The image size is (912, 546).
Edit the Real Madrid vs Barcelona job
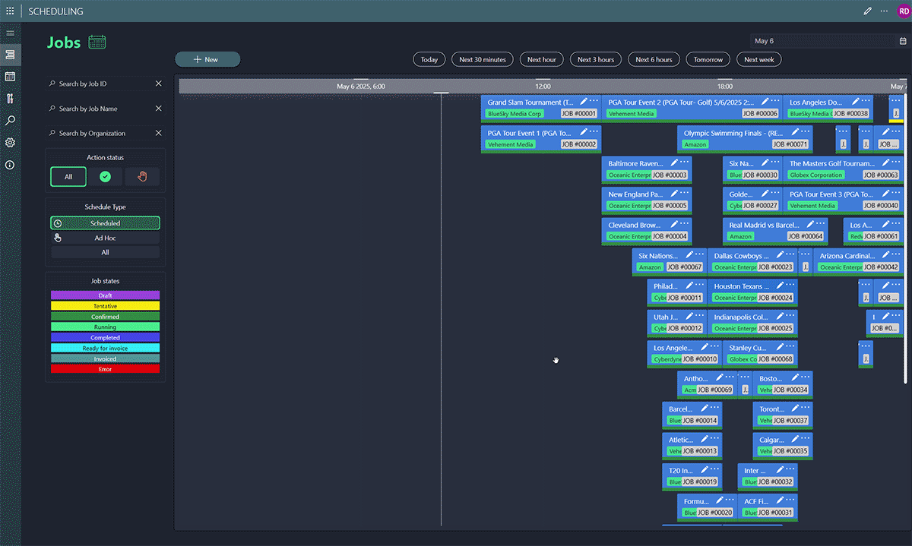[810, 224]
